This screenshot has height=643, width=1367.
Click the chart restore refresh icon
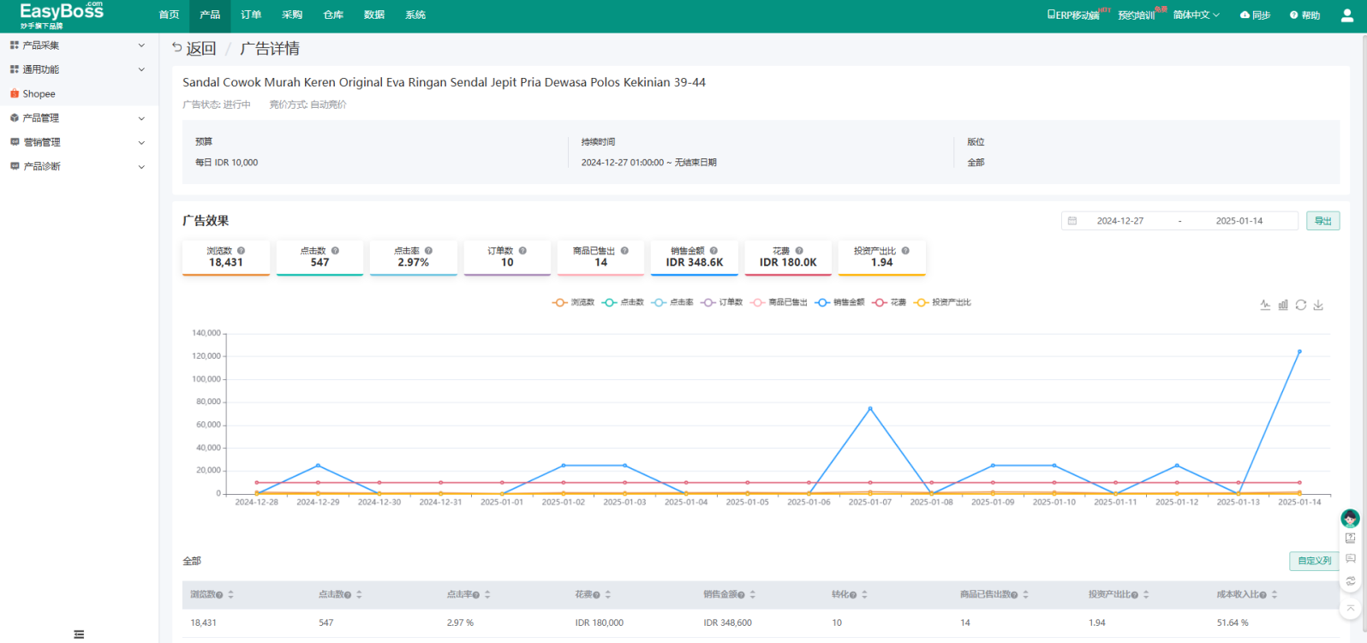point(1300,305)
